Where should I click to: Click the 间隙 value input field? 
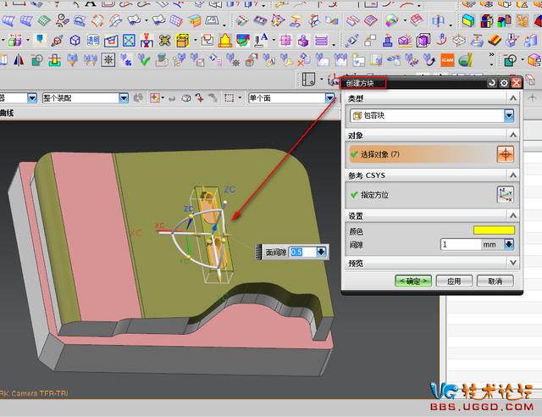(x=461, y=245)
